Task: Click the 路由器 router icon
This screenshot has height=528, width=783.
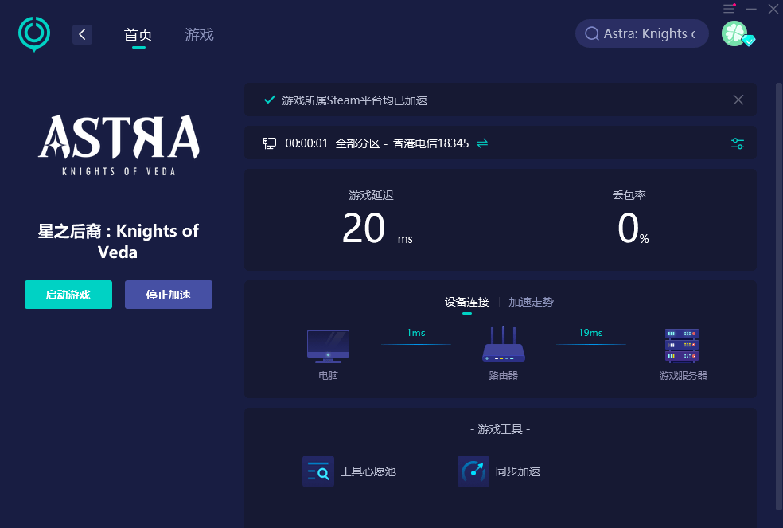Action: tap(504, 343)
